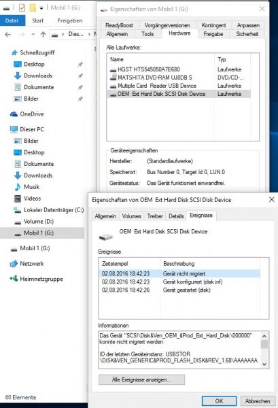Open Volume (D:) drive icon
The height and width of the screenshot is (408, 278).
tap(18, 222)
